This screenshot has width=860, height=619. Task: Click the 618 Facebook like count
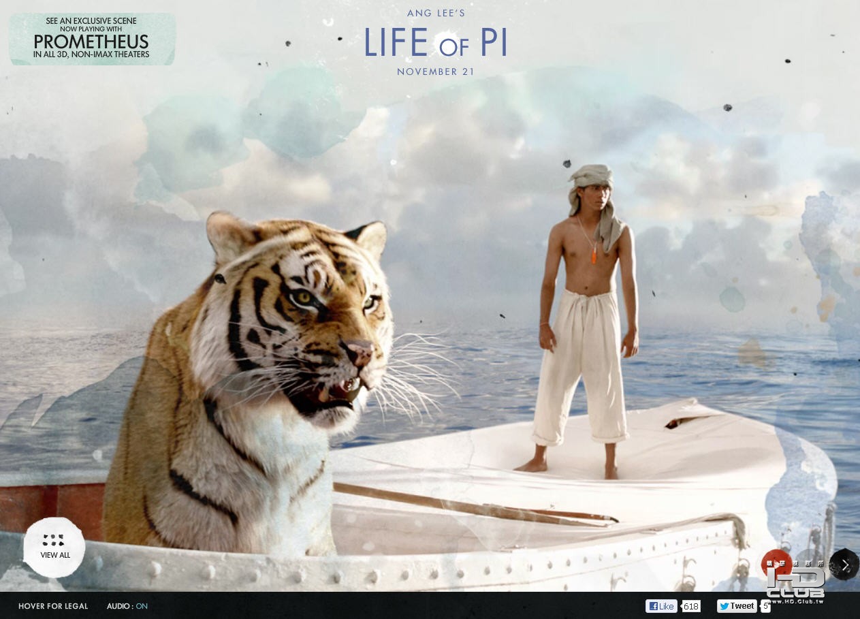click(691, 606)
